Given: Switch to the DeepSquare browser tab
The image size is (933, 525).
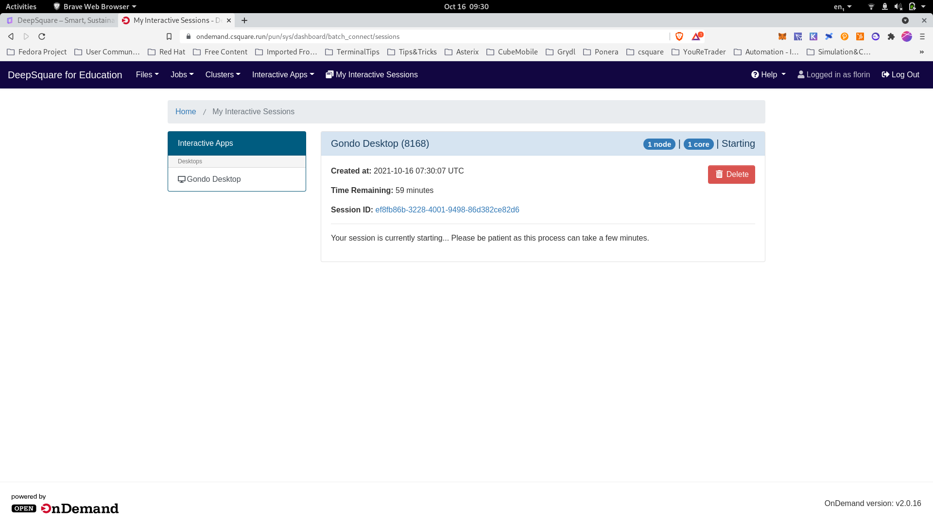Looking at the screenshot, I should coord(61,20).
